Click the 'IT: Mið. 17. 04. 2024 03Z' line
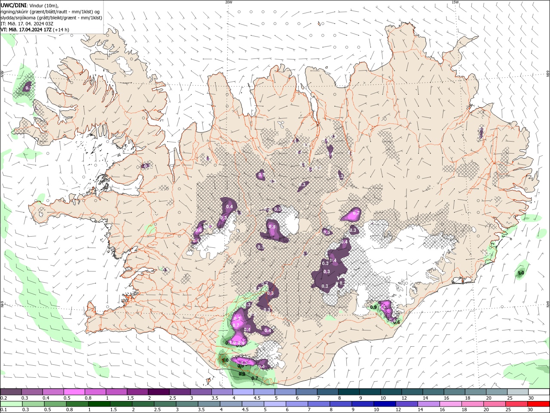550x413 pixels. coord(27,24)
